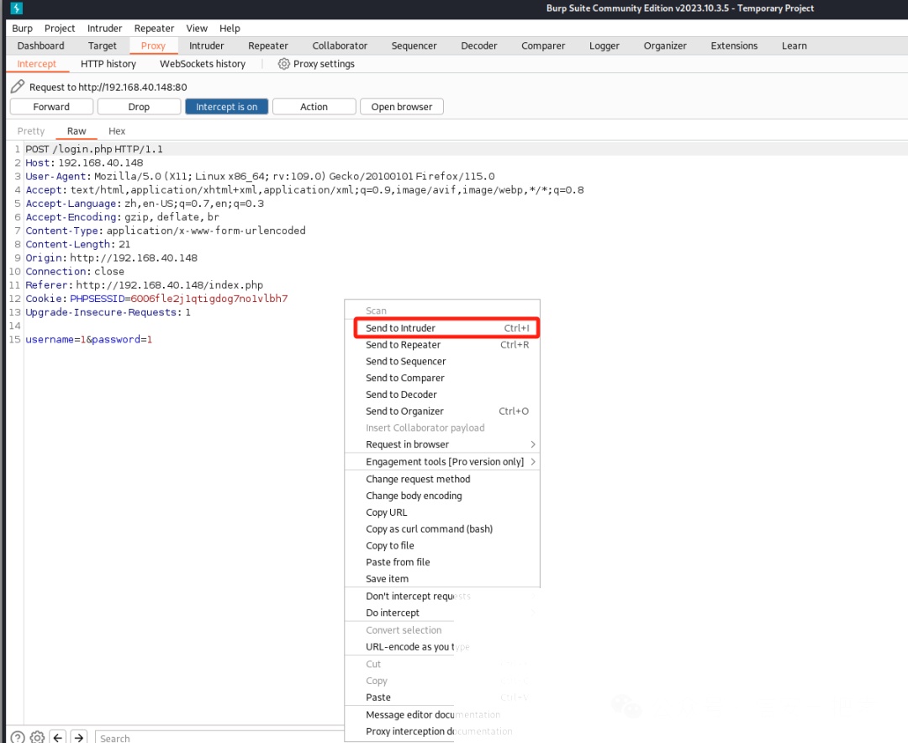Open the Proxy settings gear icon

point(284,64)
